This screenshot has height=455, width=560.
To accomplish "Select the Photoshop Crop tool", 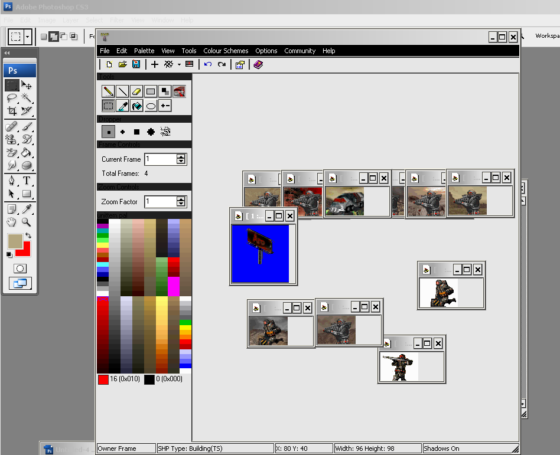I will click(12, 110).
